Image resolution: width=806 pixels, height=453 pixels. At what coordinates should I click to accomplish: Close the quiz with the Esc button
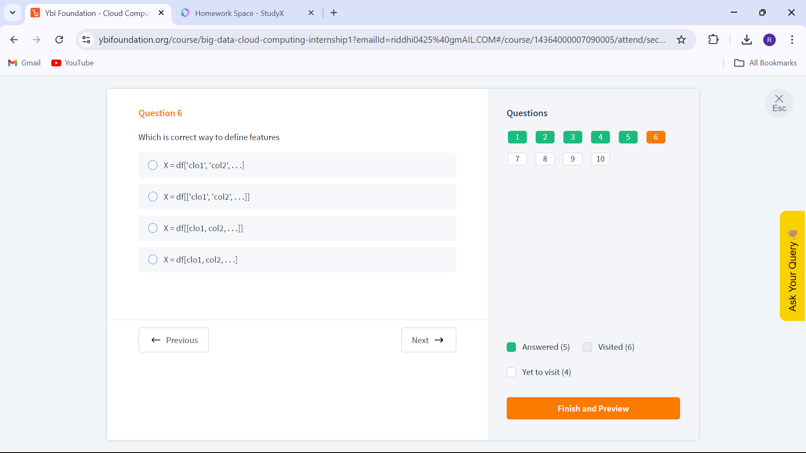click(x=779, y=103)
